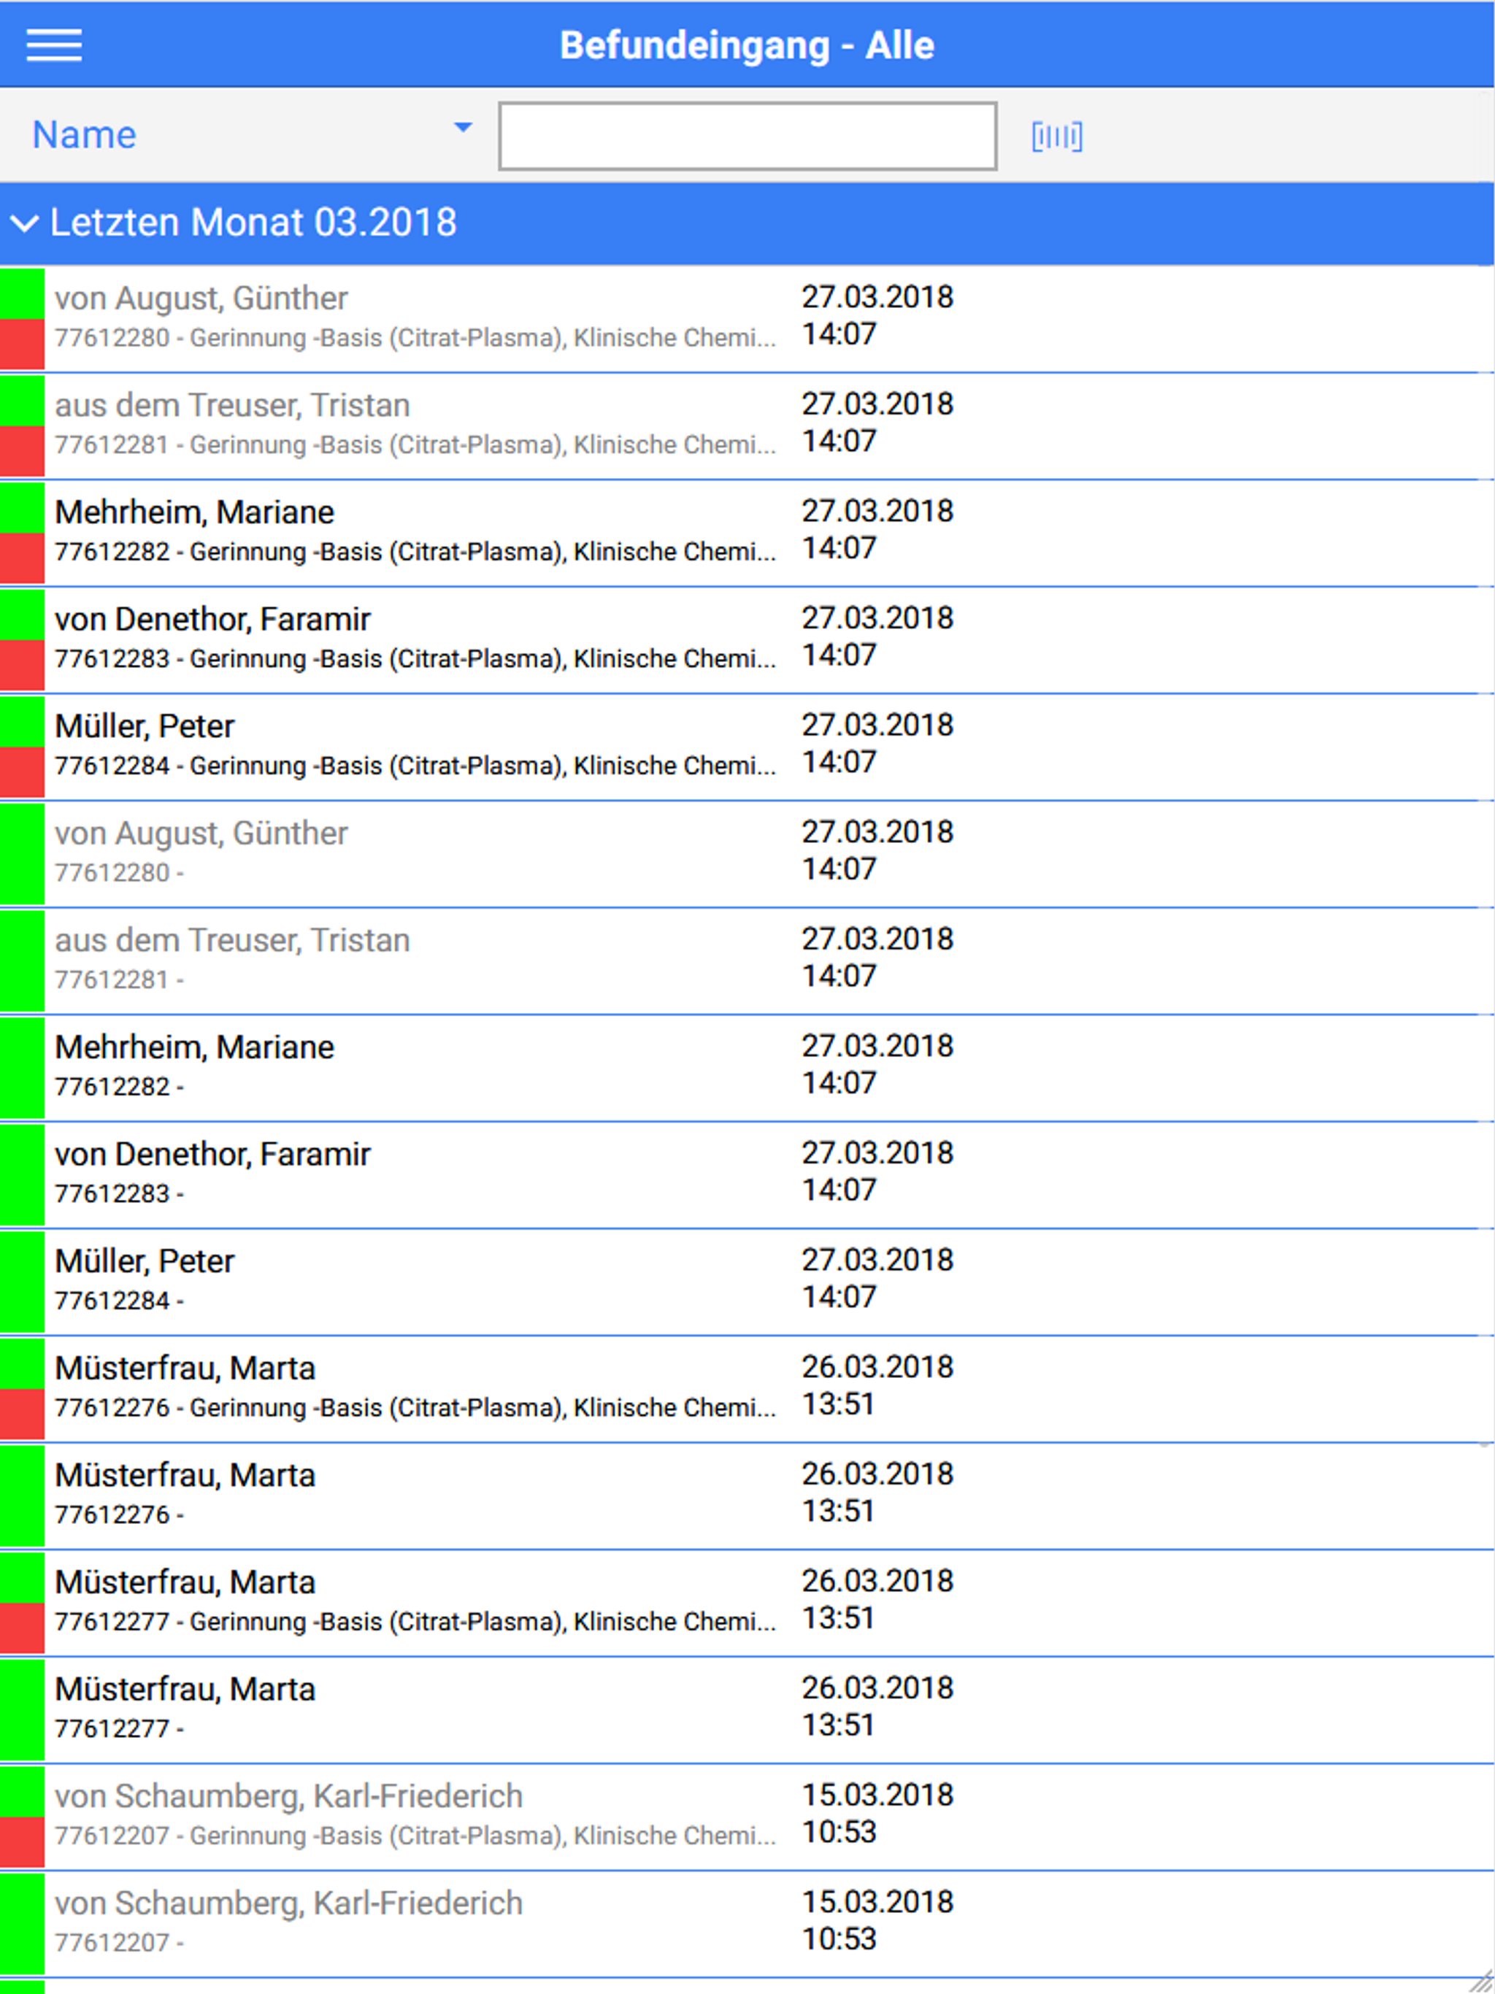
Task: Open the Name filter dropdown
Action: tap(253, 135)
